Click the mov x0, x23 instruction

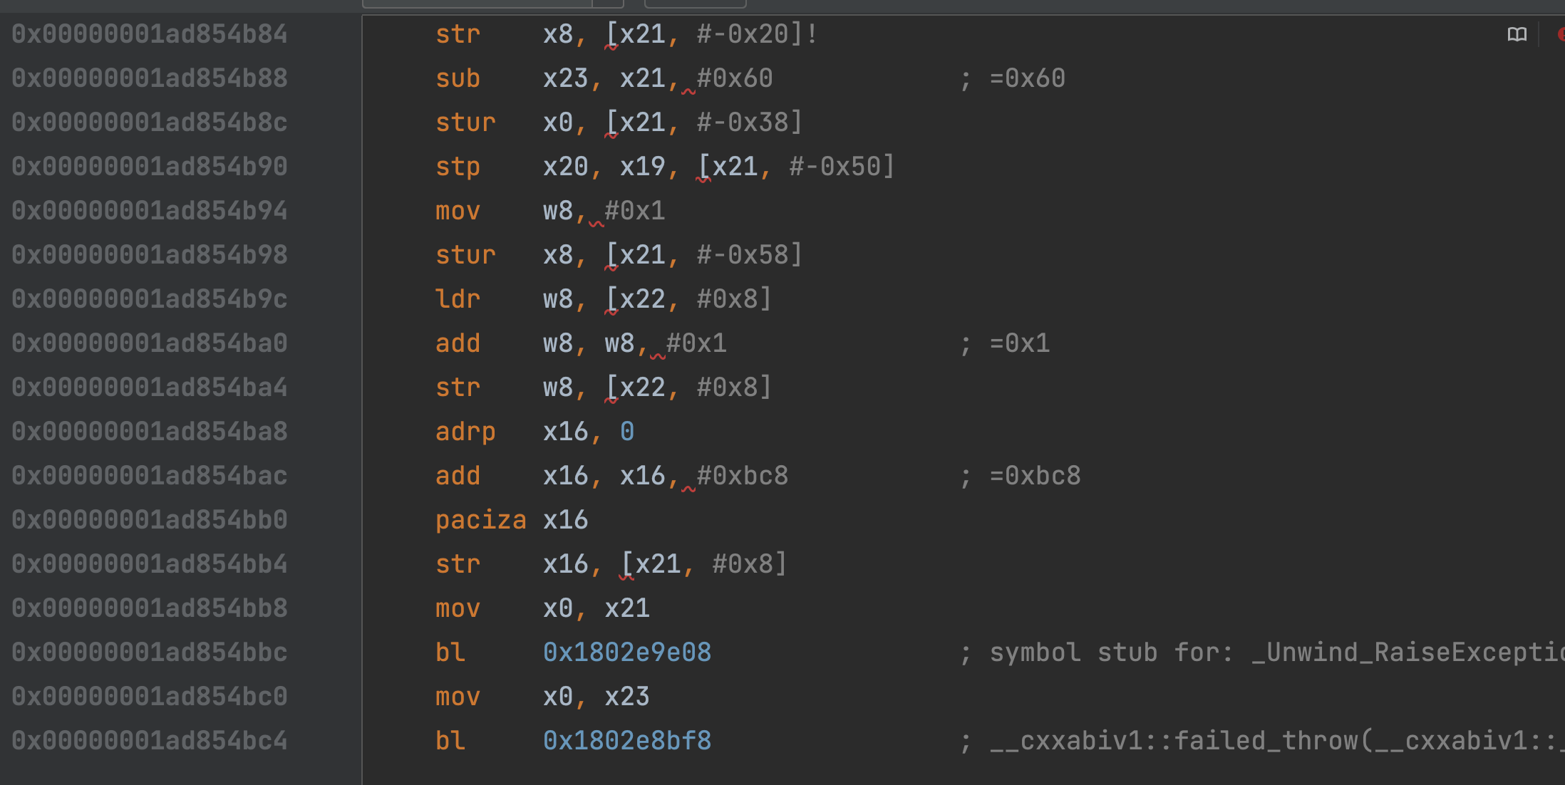tap(542, 697)
